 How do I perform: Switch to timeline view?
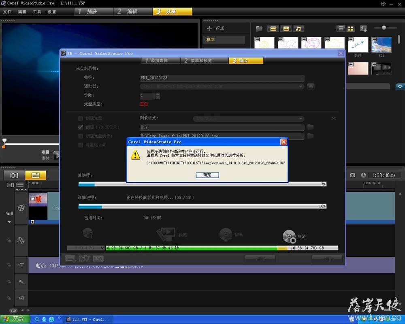pyautogui.click(x=35, y=175)
